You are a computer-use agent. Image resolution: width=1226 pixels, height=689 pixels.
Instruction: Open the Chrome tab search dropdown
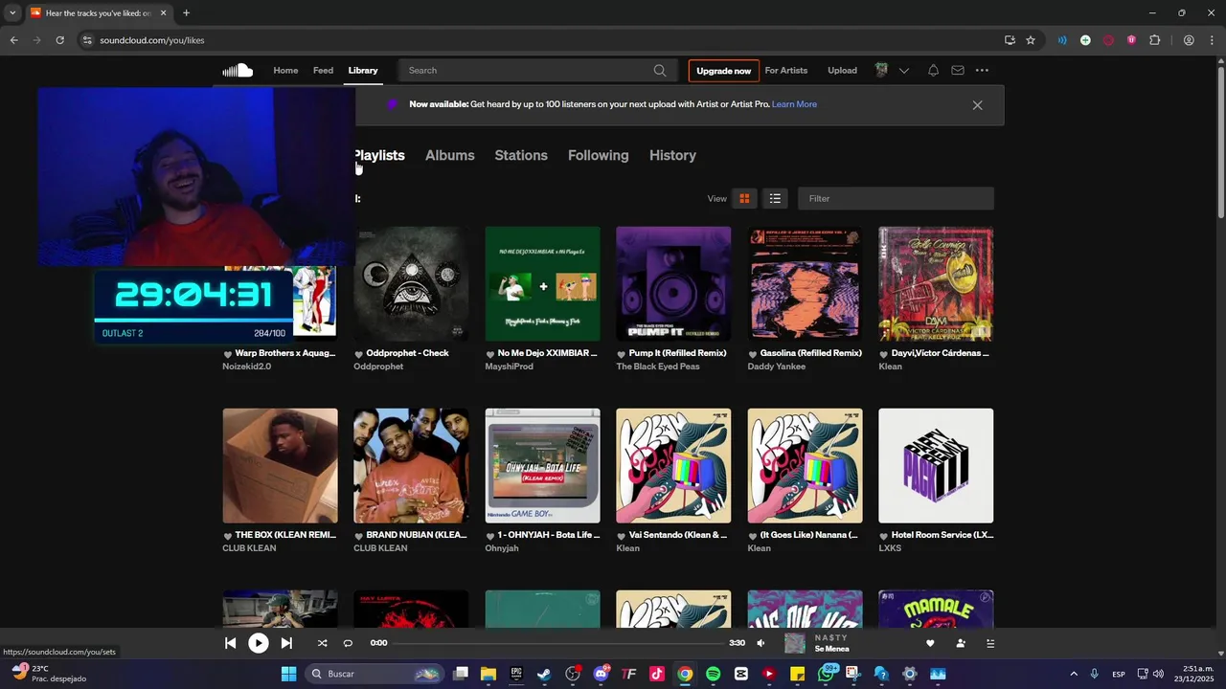[x=12, y=12]
